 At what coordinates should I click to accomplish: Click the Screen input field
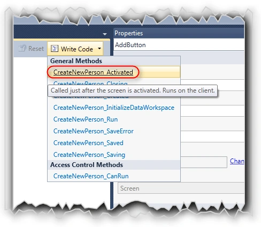[x=181, y=188]
